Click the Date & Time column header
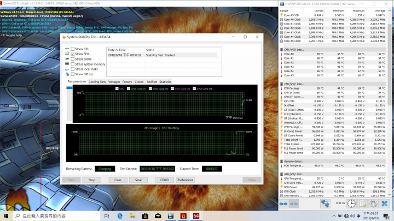Image resolution: width=394 pixels, height=221 pixels. tap(126, 50)
